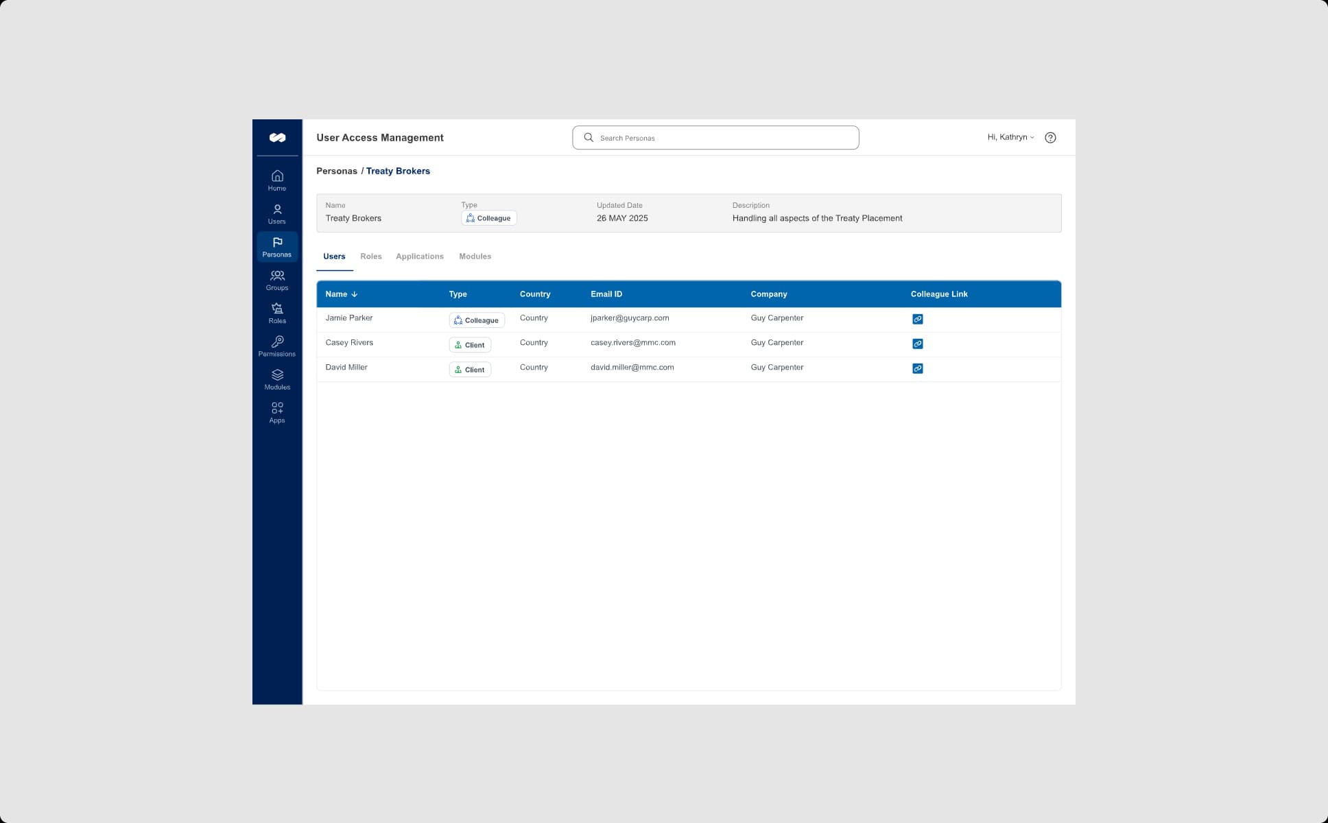Open Permissions in sidebar

(x=277, y=346)
